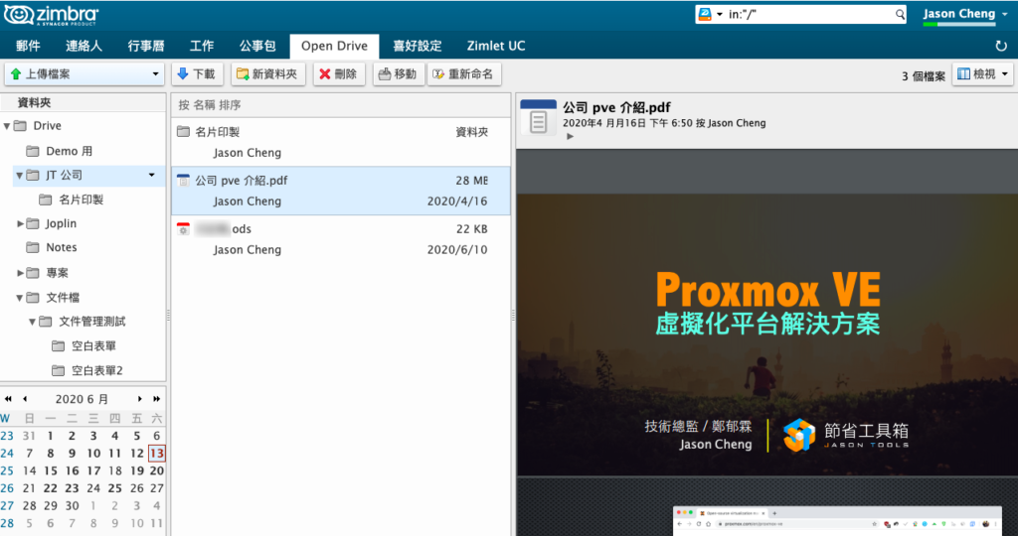Open the 郵件 tab
The height and width of the screenshot is (536, 1018).
28,46
